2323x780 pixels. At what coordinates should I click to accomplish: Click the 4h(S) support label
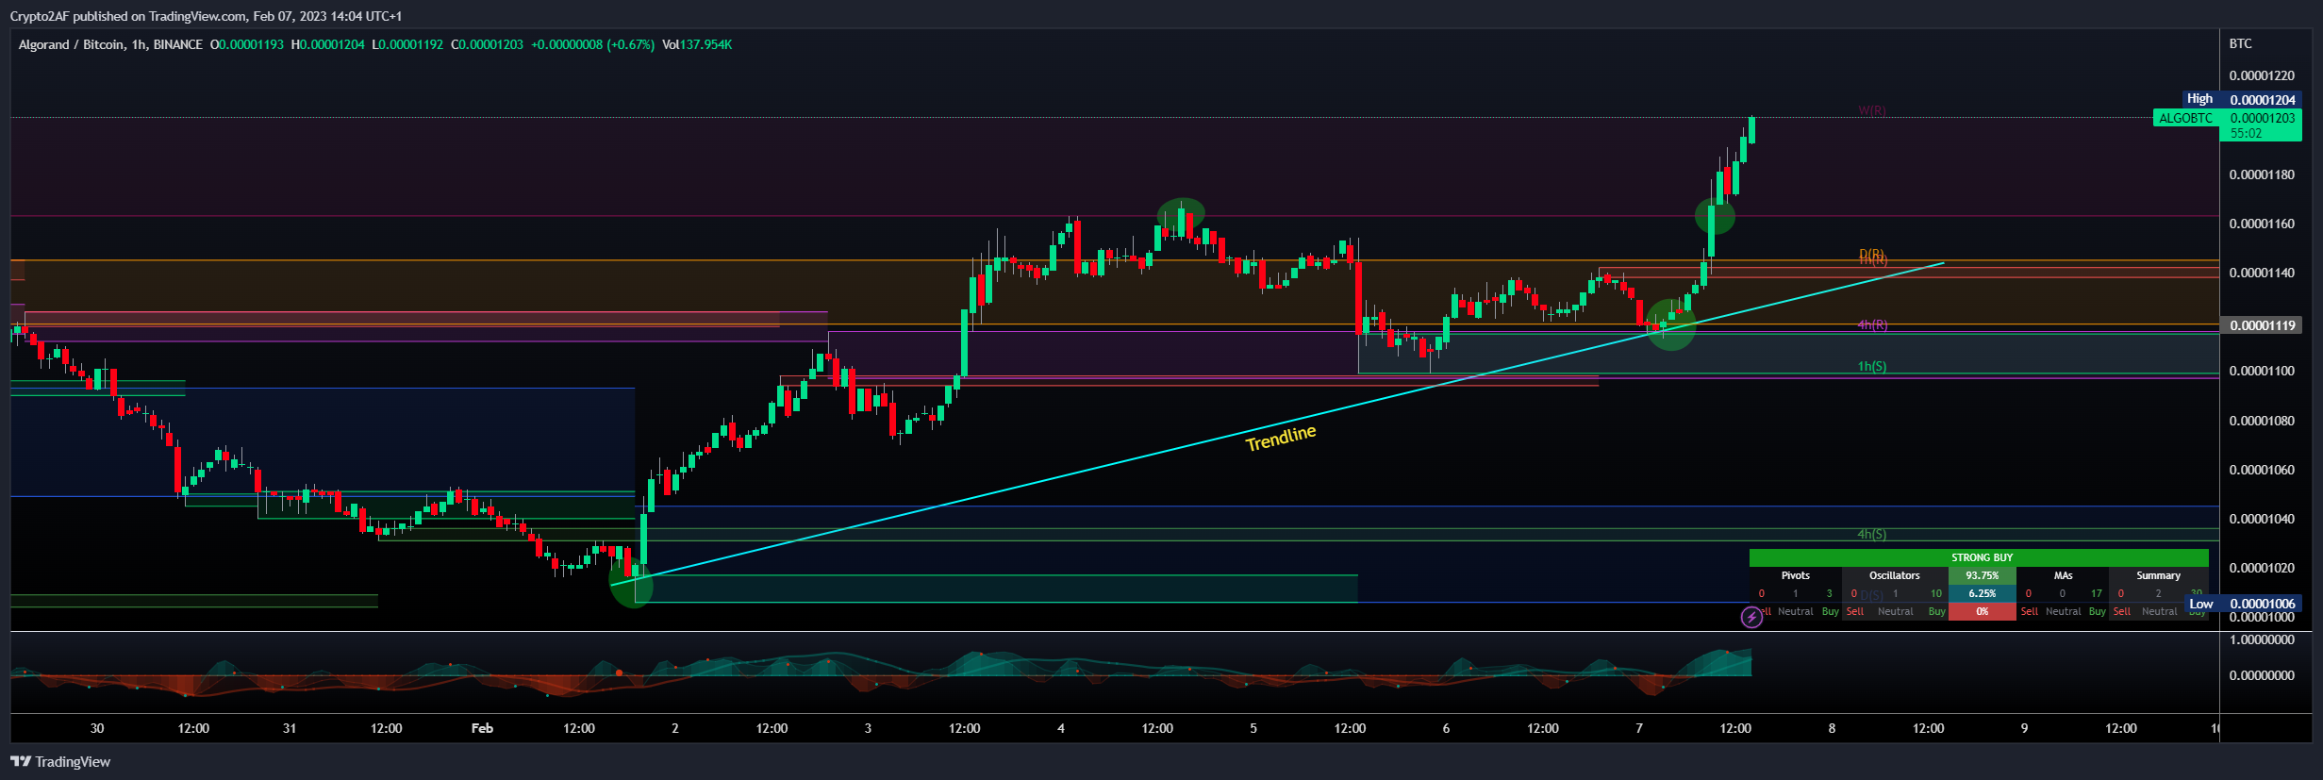[x=1872, y=534]
